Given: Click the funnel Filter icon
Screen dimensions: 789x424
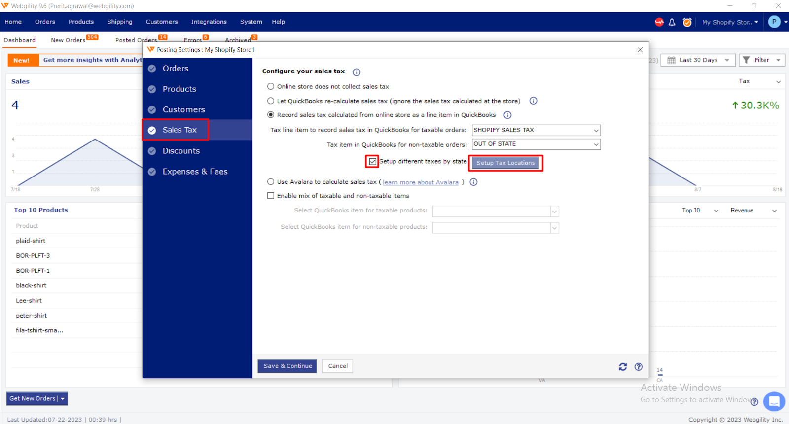Looking at the screenshot, I should tap(746, 60).
